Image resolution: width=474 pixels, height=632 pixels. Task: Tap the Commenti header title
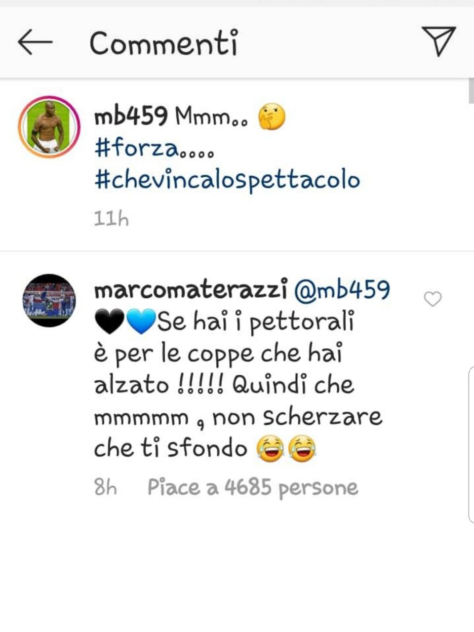tap(164, 42)
